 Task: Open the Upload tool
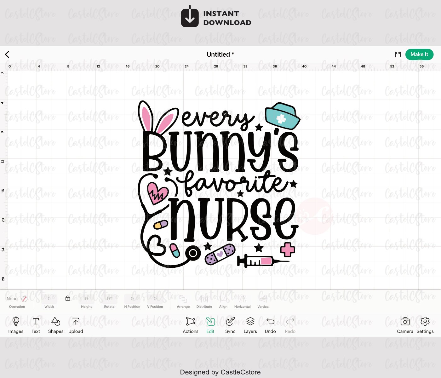76,325
